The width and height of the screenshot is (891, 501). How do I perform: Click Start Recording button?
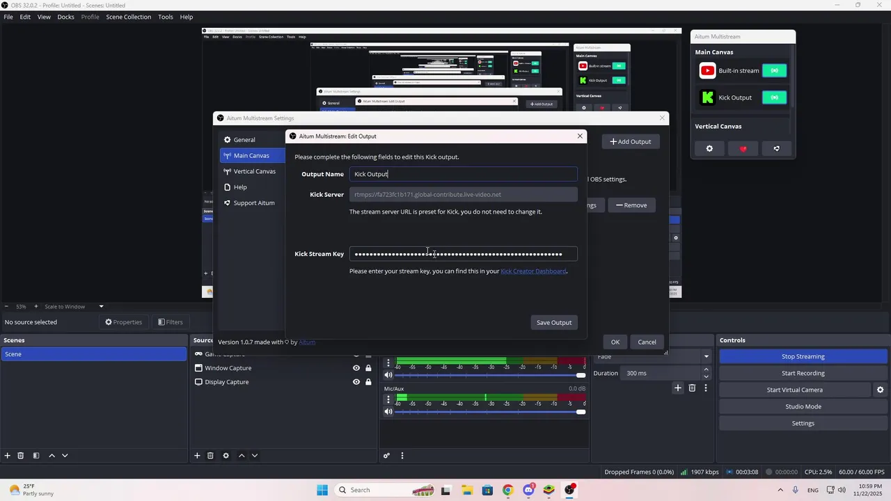click(x=803, y=373)
